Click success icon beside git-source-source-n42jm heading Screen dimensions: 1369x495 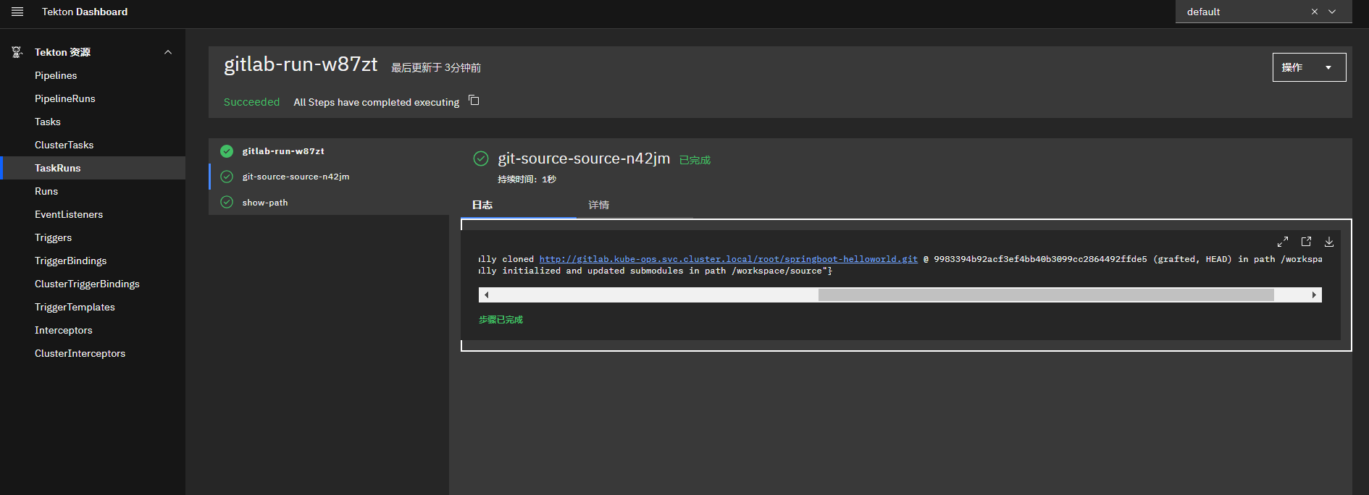click(481, 158)
